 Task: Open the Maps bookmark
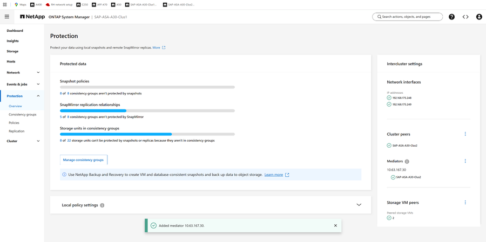(x=21, y=5)
